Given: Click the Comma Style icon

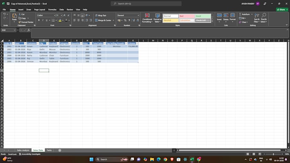Looking at the screenshot, I should (x=129, y=20).
